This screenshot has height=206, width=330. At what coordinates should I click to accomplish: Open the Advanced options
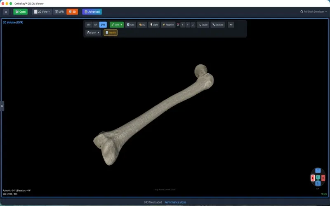point(92,12)
